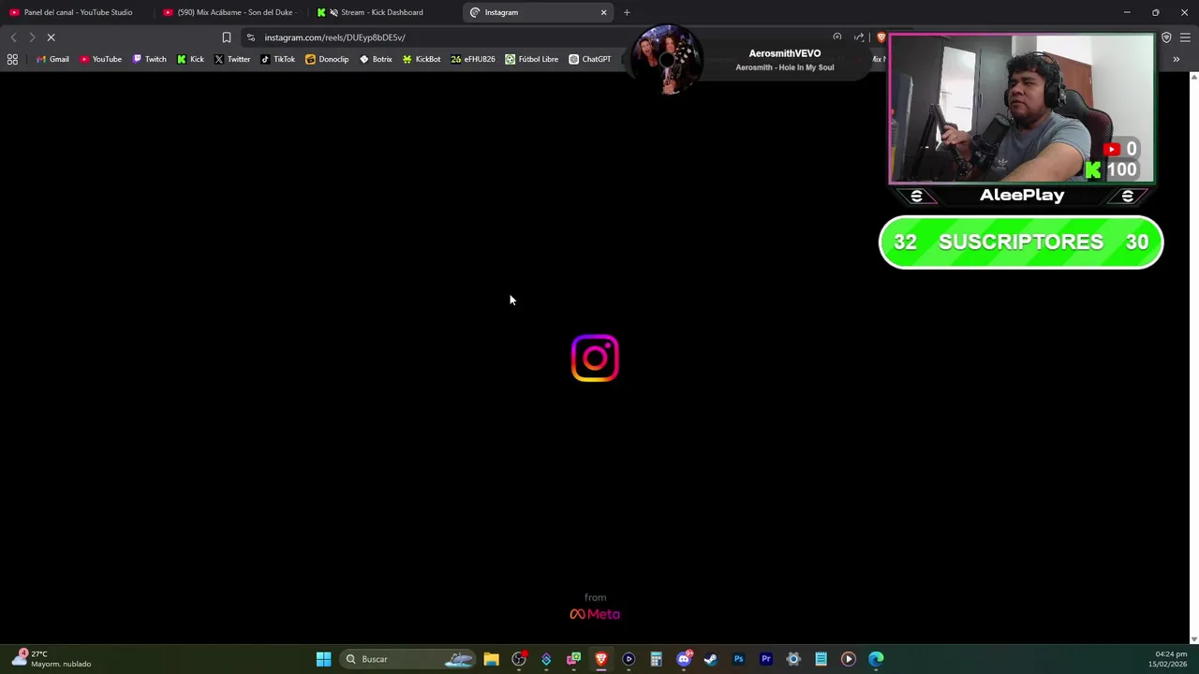Open the browser main menu

pyautogui.click(x=1185, y=37)
